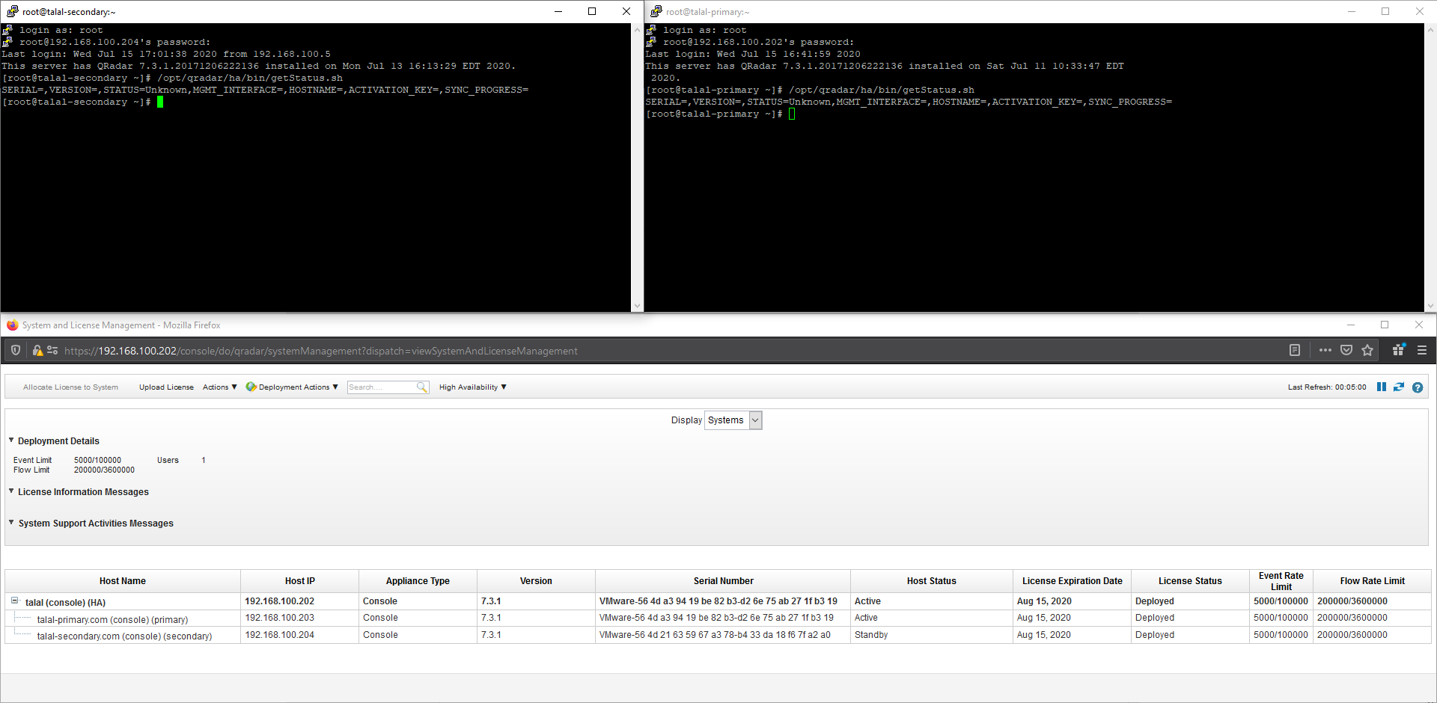Click the Last Refresh 00:05:00 timer text

click(x=1327, y=387)
